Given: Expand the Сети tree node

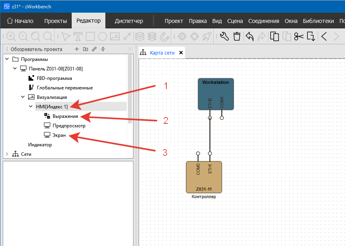Looking at the screenshot, I should 7,154.
